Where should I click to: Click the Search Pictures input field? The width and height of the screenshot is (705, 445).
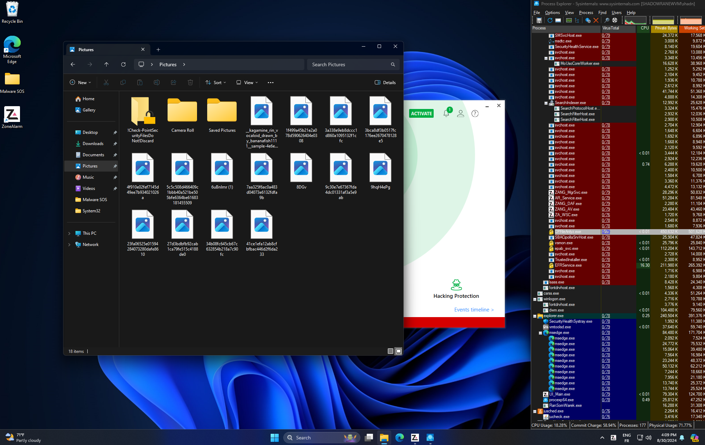click(x=349, y=64)
